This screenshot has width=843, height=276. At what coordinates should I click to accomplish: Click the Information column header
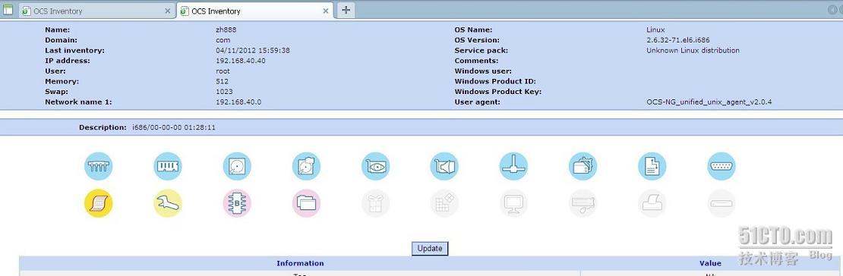[x=300, y=263]
